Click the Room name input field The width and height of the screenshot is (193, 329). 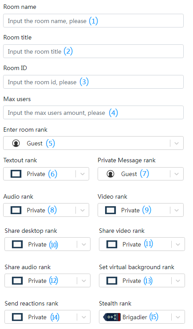pos(94,21)
